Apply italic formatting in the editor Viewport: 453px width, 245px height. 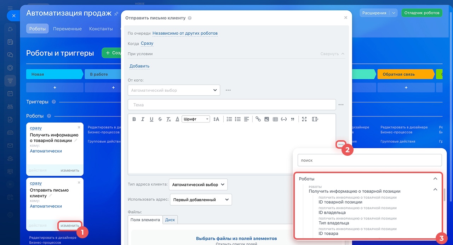pos(143,119)
